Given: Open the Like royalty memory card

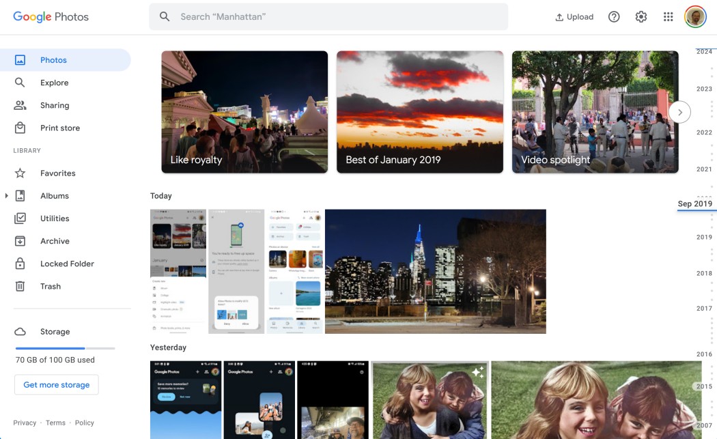Looking at the screenshot, I should [244, 112].
